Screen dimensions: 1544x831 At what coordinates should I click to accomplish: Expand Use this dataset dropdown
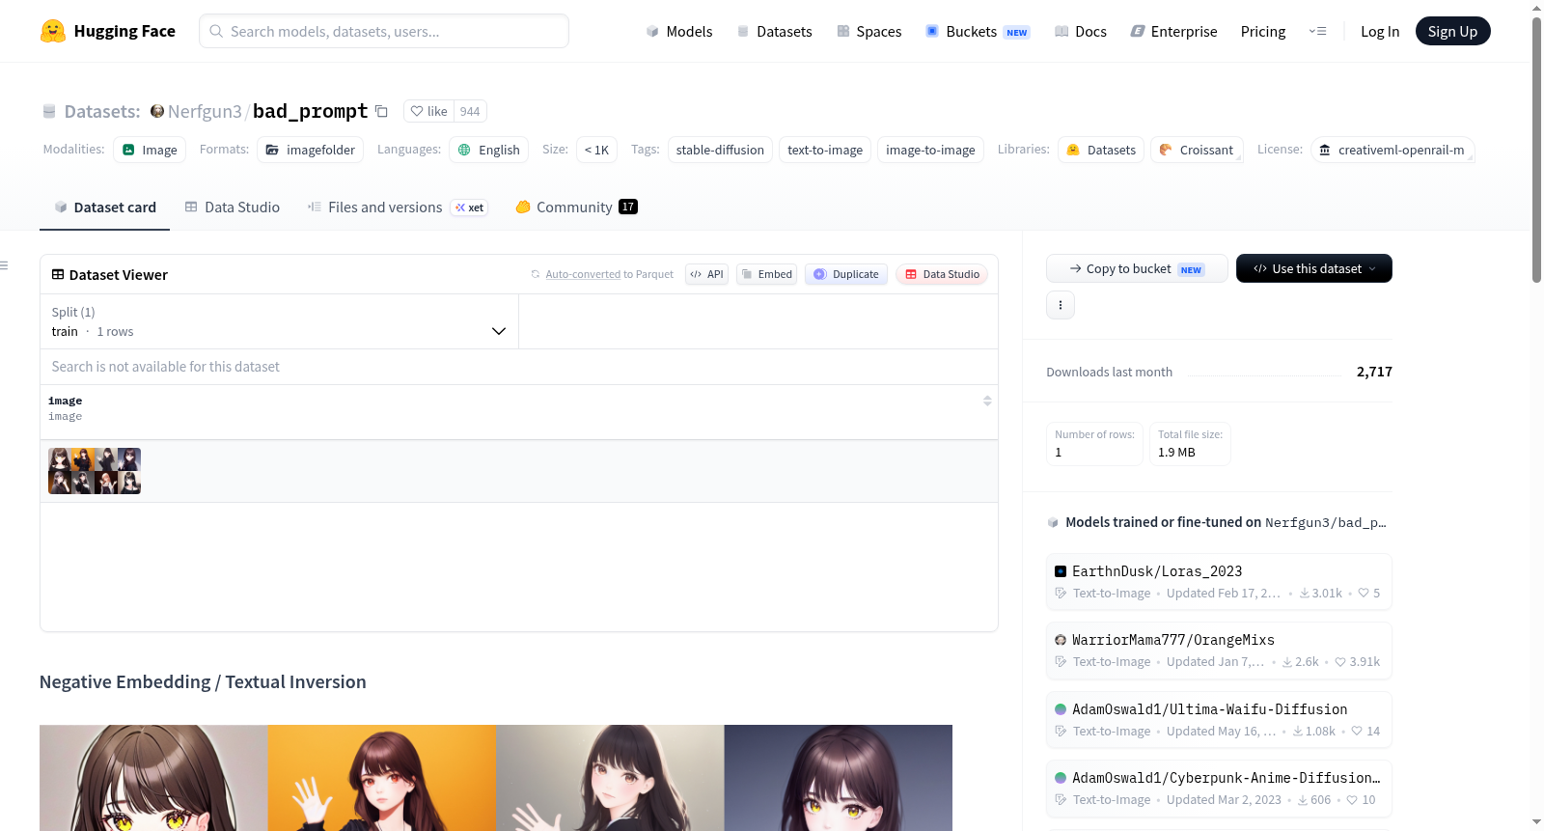coord(1313,268)
